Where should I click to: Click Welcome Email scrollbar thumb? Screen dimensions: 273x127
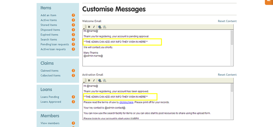(232, 38)
